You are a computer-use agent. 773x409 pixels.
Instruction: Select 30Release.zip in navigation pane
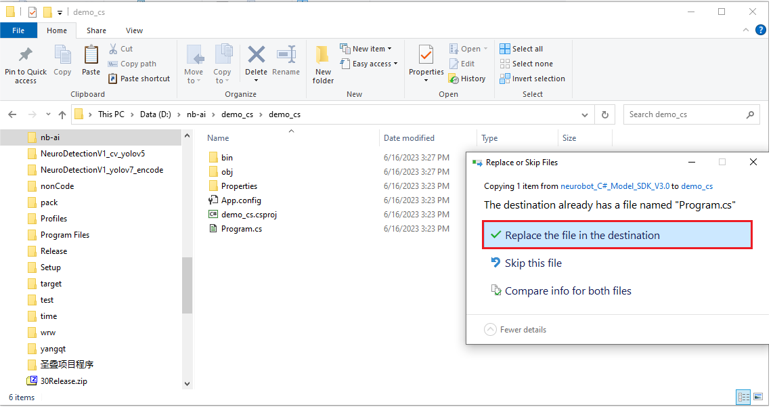(x=63, y=381)
